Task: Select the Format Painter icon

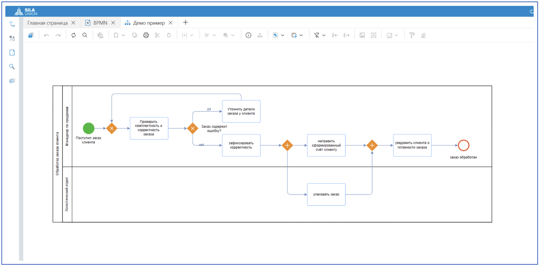Action: pyautogui.click(x=412, y=35)
